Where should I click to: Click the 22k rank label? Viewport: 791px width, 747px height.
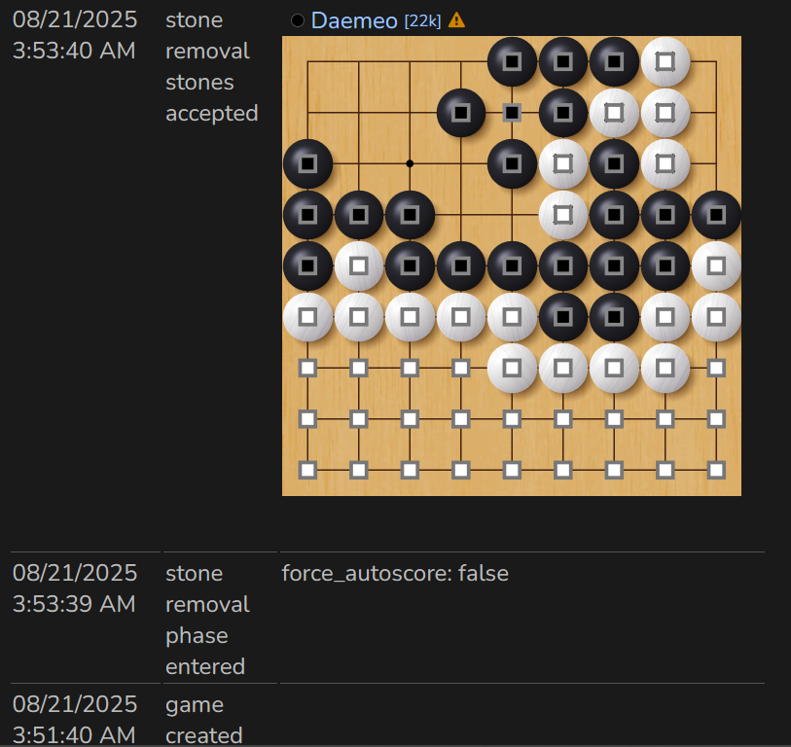click(421, 20)
